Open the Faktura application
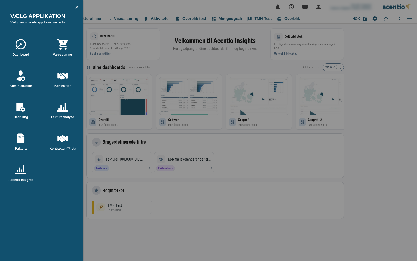417x261 pixels. pos(21,141)
